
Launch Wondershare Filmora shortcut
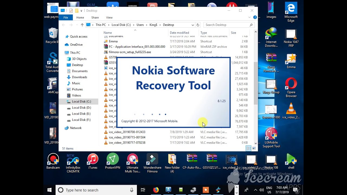pyautogui.click(x=152, y=163)
